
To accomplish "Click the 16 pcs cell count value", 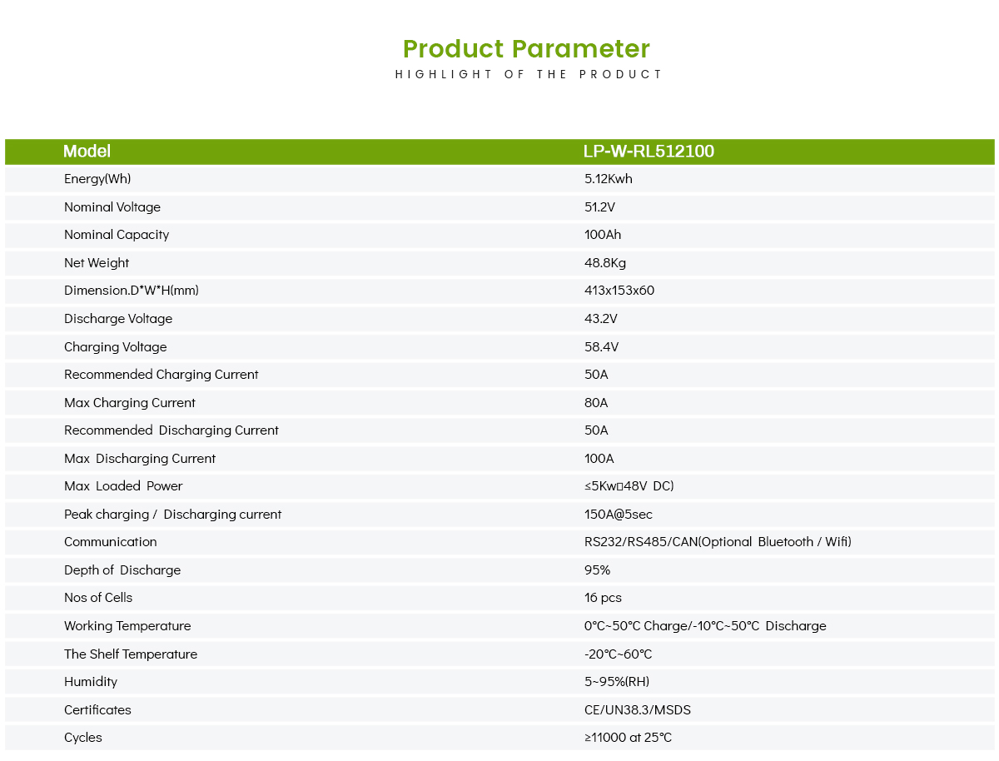I will coord(603,598).
